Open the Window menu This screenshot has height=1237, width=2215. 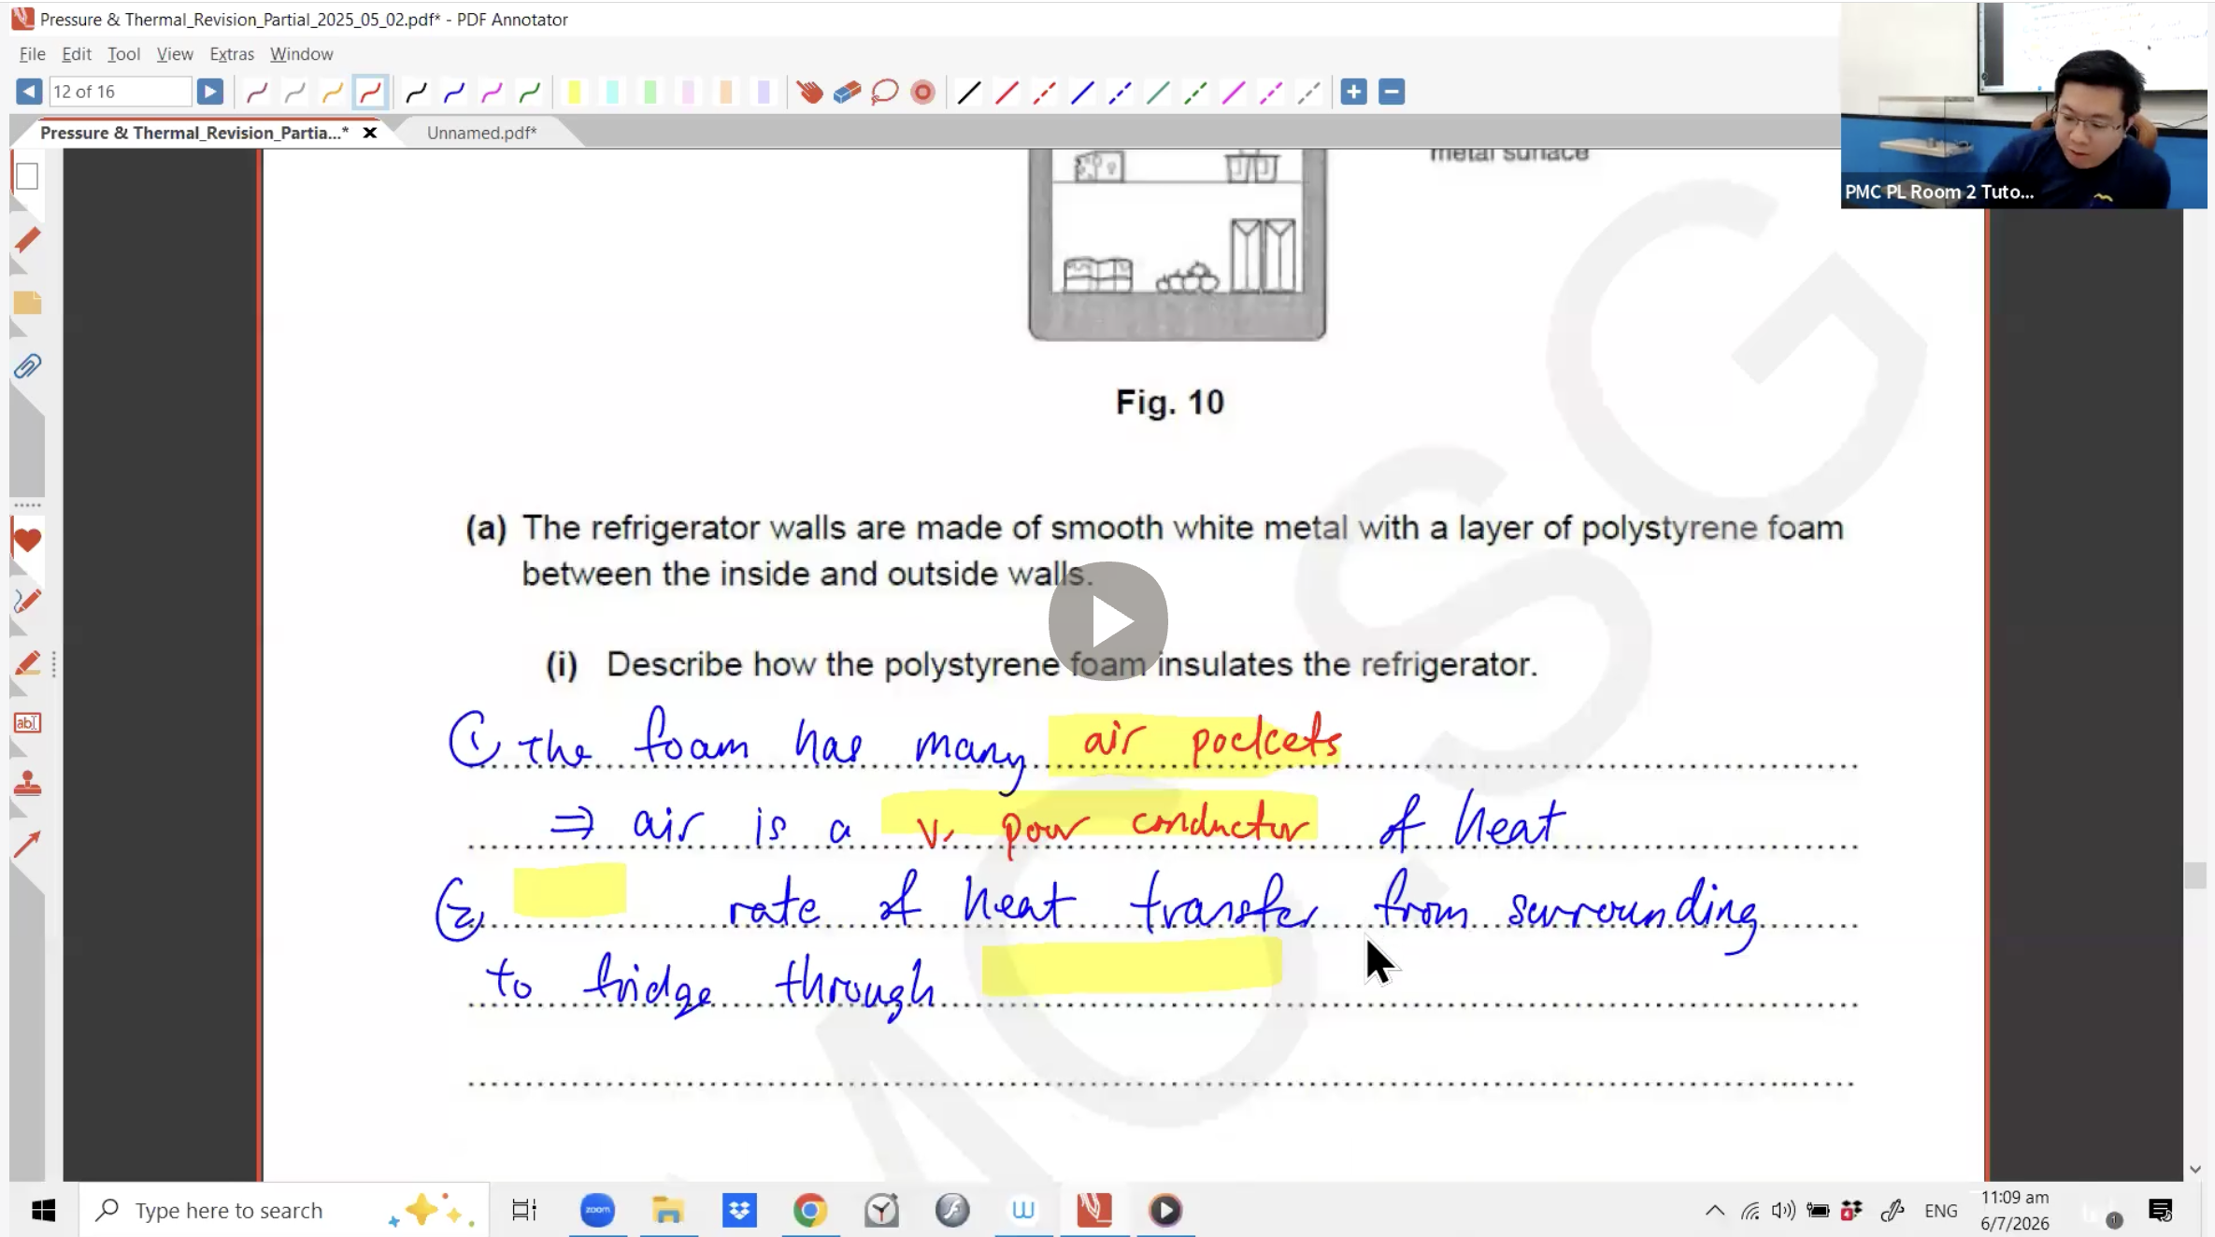301,54
